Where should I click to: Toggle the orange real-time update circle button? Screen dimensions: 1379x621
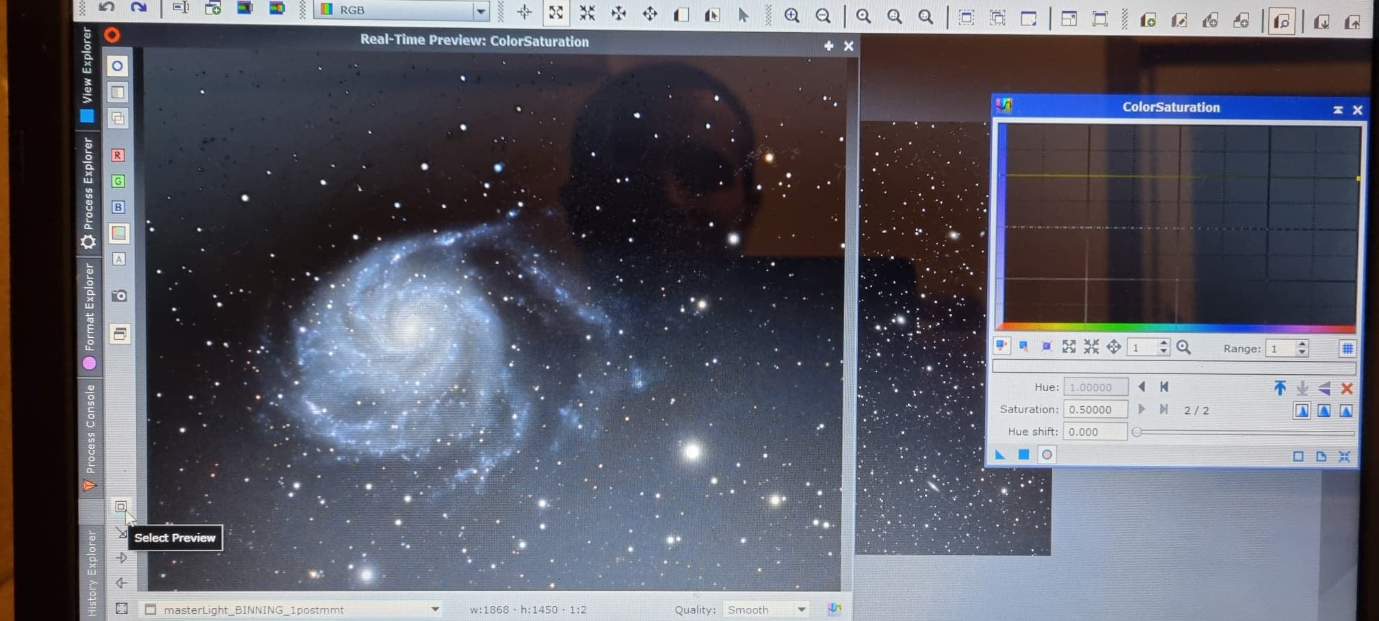[x=112, y=35]
